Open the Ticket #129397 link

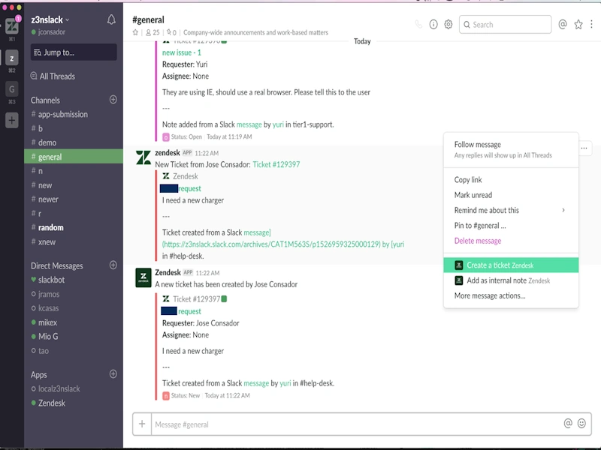pyautogui.click(x=276, y=164)
